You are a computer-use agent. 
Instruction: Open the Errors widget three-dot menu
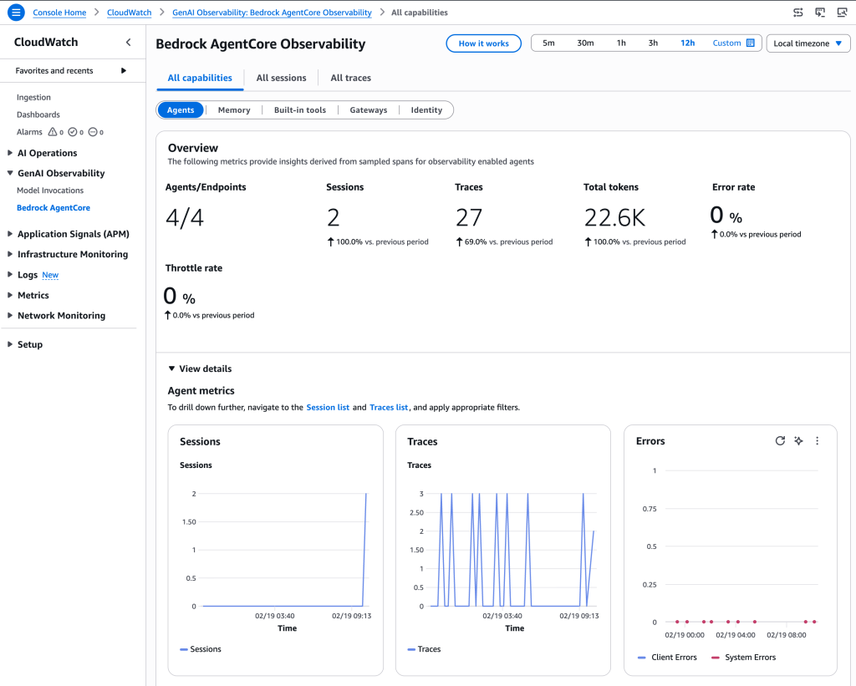pyautogui.click(x=817, y=441)
